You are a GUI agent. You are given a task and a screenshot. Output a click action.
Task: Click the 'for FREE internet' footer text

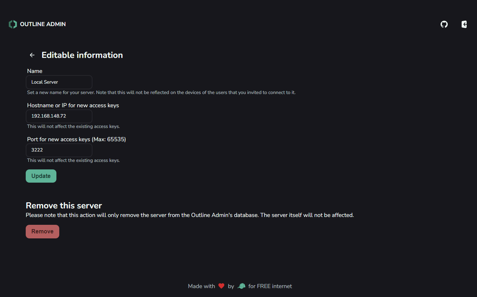tap(270, 286)
